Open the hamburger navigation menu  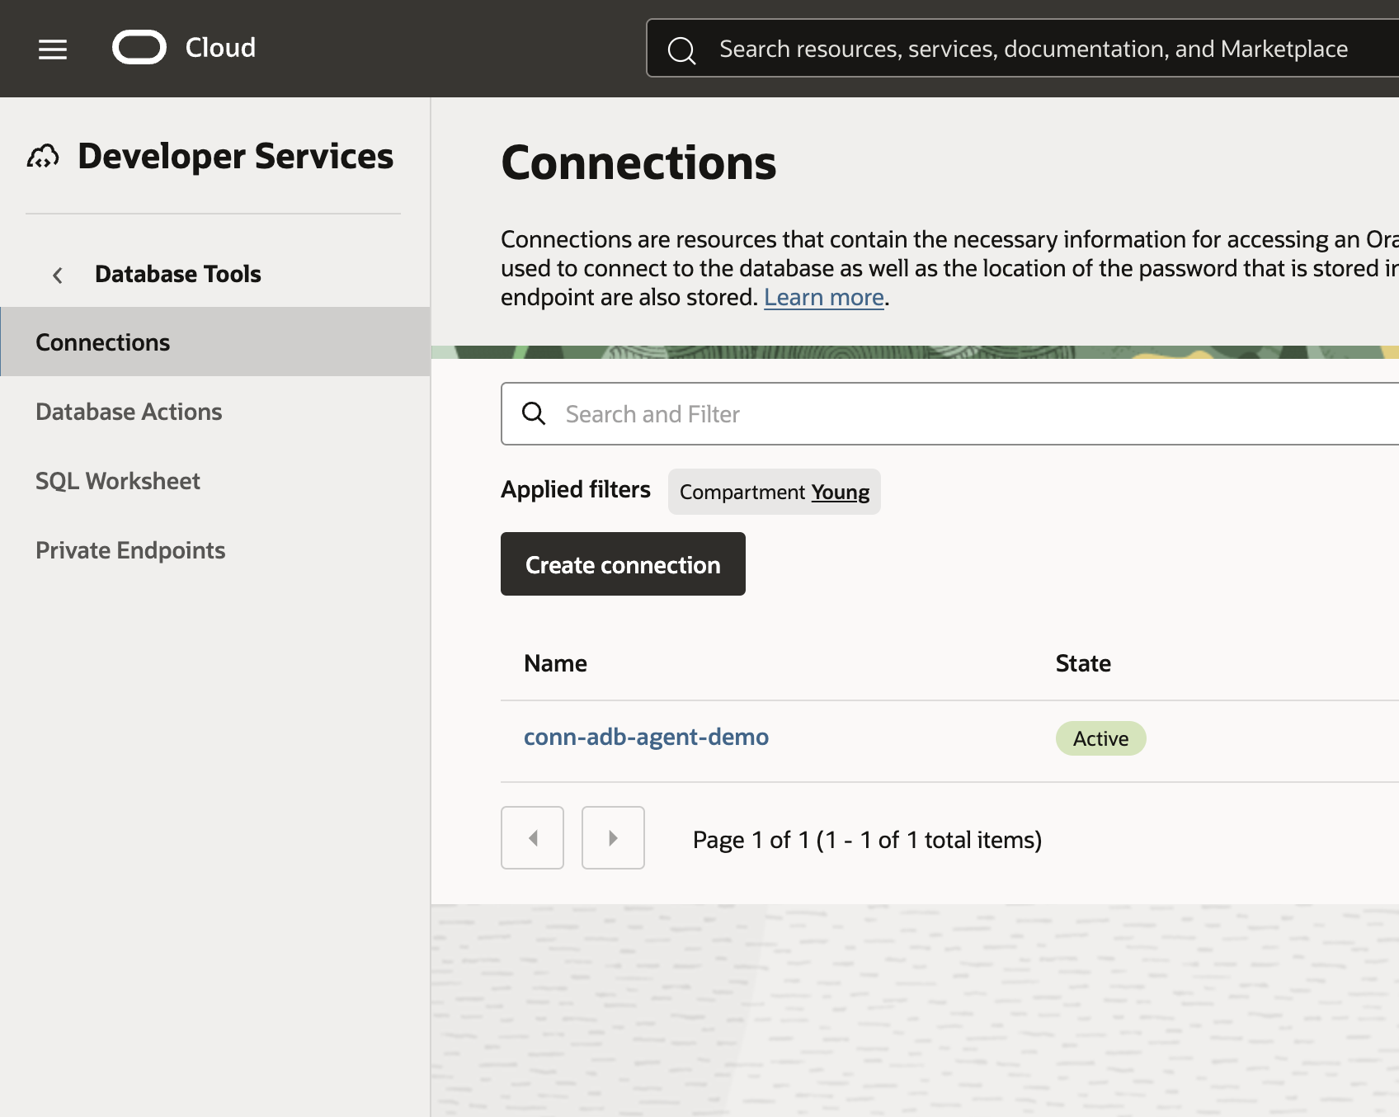(53, 49)
